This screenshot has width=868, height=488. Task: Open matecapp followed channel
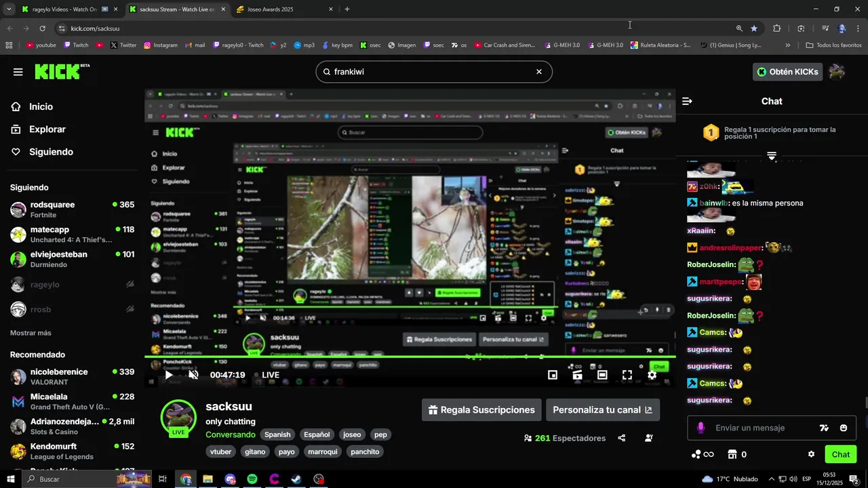click(x=72, y=234)
